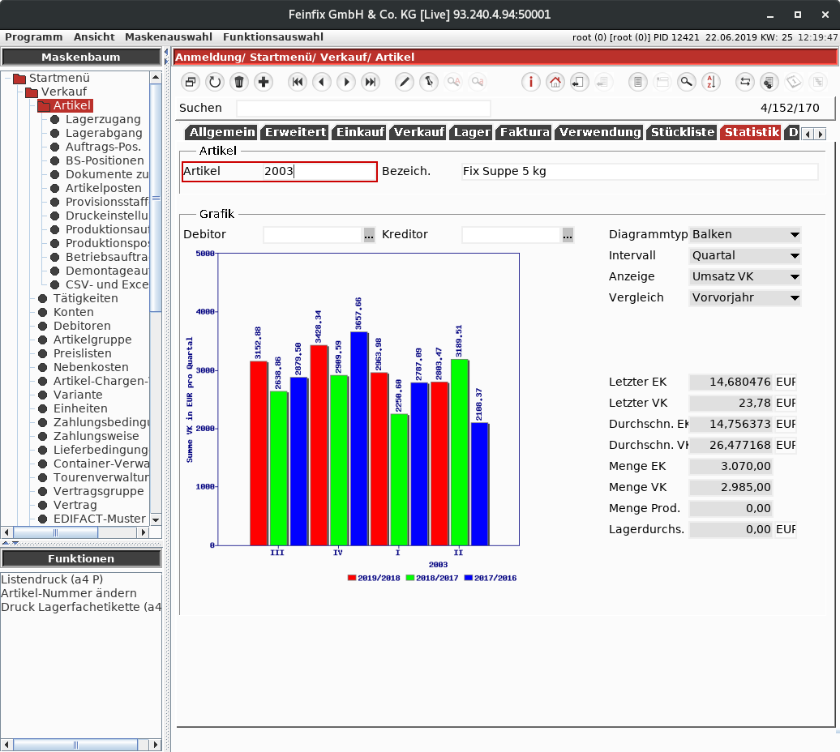The width and height of the screenshot is (840, 752).
Task: Open Debitoren in the tree
Action: [x=82, y=326]
